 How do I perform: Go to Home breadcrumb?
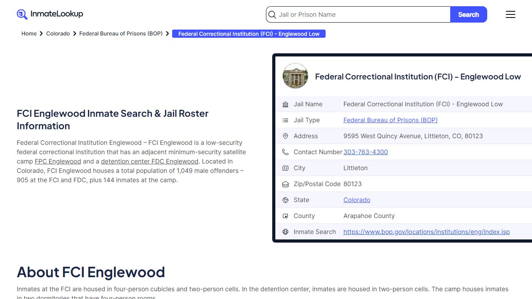pos(29,34)
